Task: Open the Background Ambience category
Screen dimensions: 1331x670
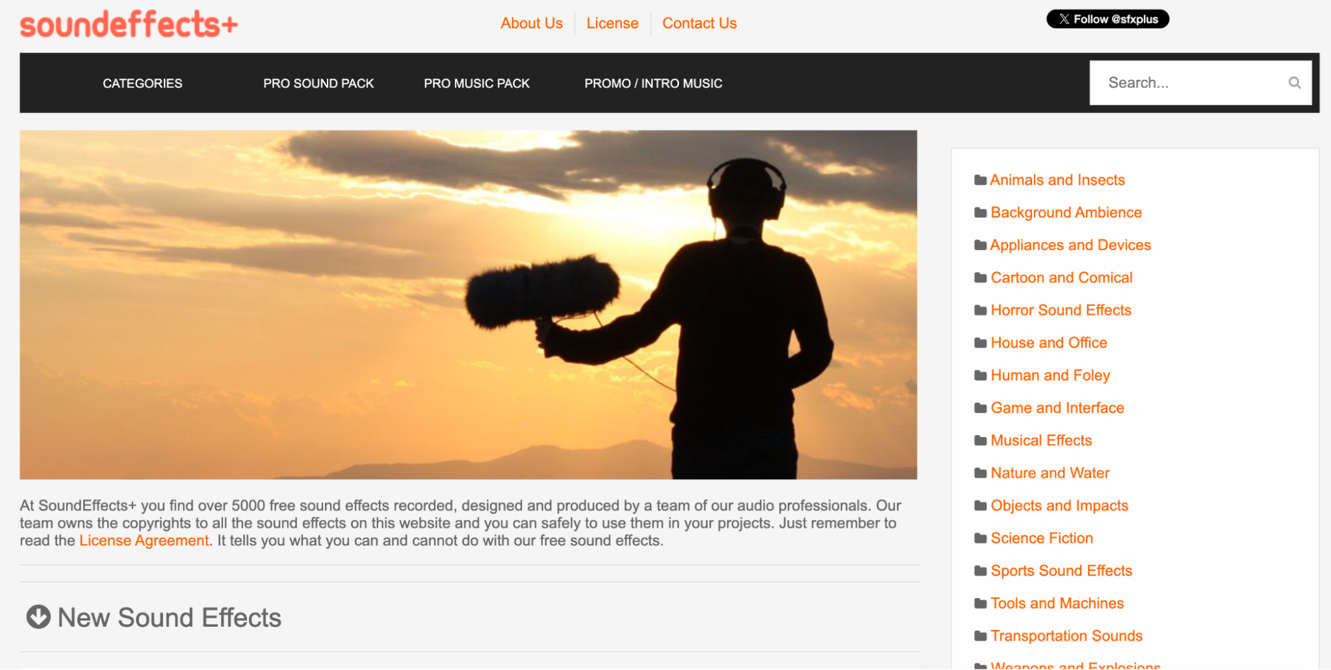Action: tap(1066, 212)
